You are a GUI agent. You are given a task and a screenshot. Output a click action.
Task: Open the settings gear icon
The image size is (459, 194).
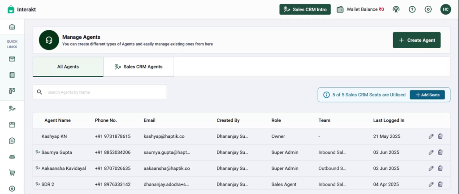pos(428,9)
